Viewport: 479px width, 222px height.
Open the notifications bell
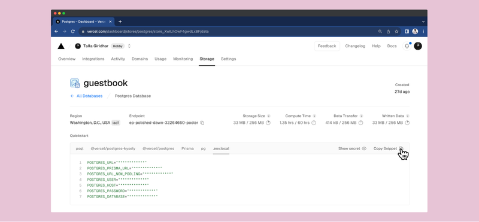407,46
